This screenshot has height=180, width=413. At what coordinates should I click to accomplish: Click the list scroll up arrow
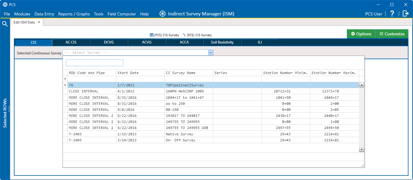coord(362,85)
